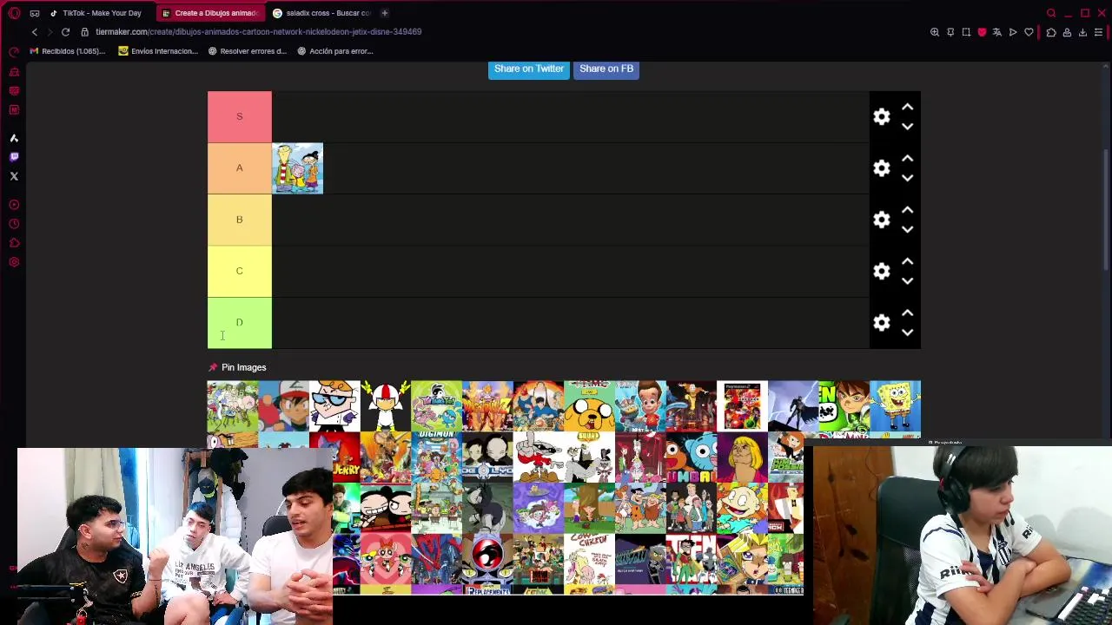Select the yellow C tier label
The height and width of the screenshot is (625, 1112).
[239, 271]
